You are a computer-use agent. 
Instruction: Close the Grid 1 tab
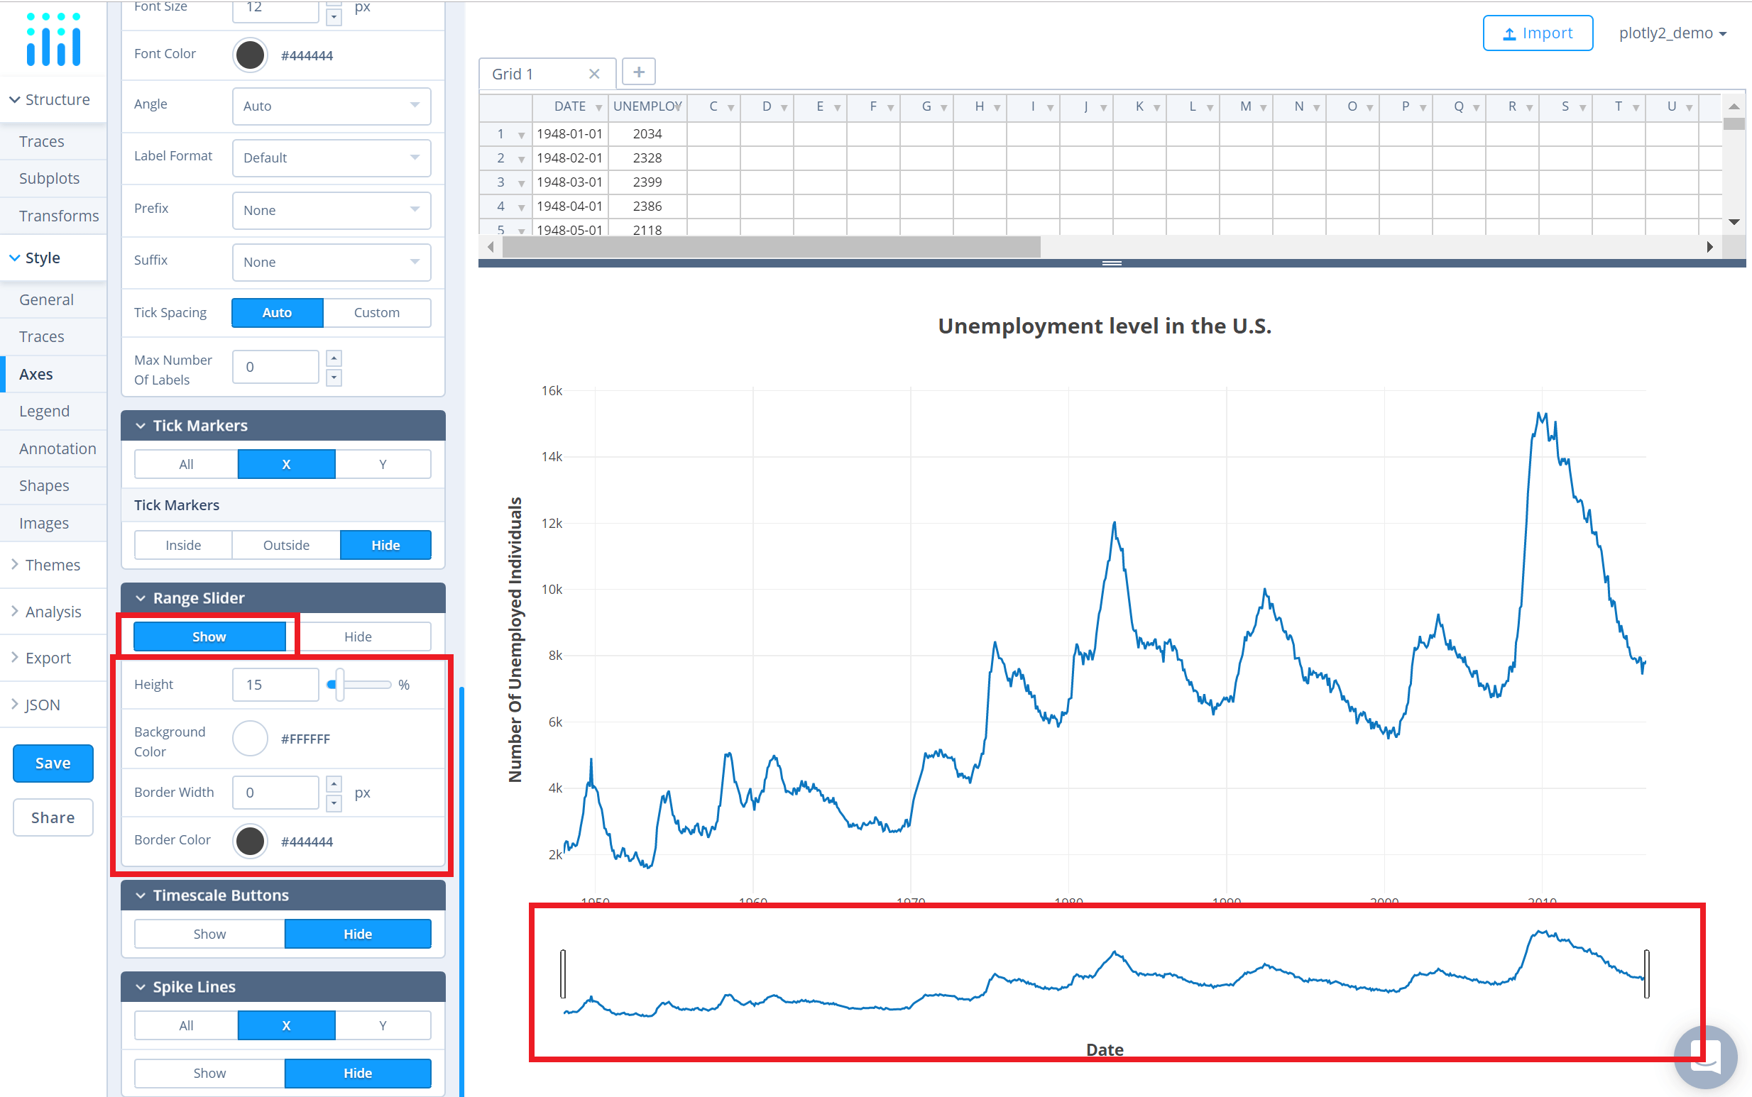594,74
